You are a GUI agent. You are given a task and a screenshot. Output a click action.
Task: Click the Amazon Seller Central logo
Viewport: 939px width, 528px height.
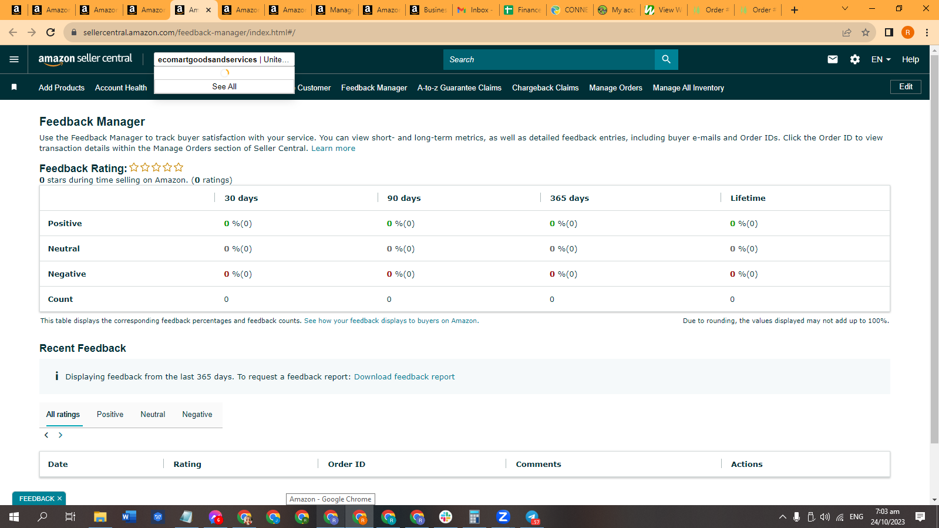point(85,59)
